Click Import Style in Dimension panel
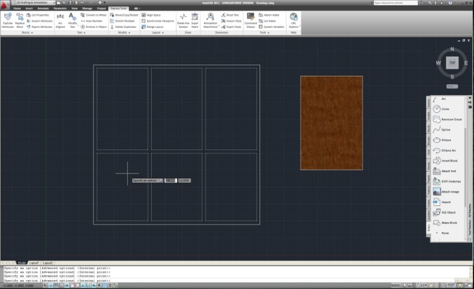The height and width of the screenshot is (289, 474). click(x=231, y=21)
